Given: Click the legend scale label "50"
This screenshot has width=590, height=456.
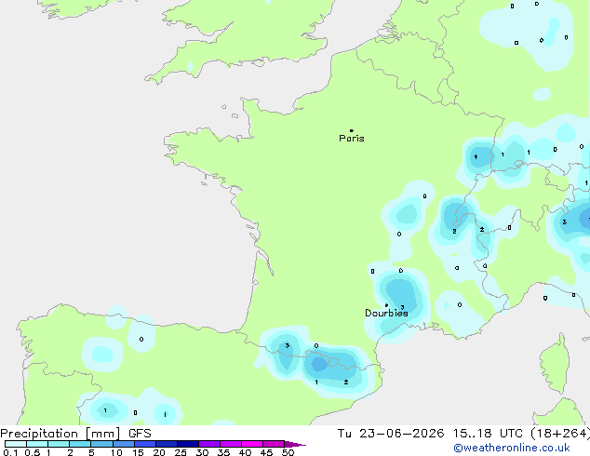Looking at the screenshot, I should 288,452.
